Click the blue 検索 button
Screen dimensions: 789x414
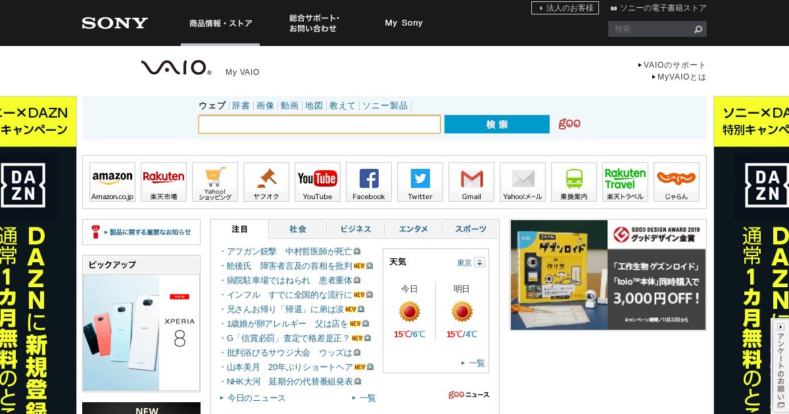point(497,124)
